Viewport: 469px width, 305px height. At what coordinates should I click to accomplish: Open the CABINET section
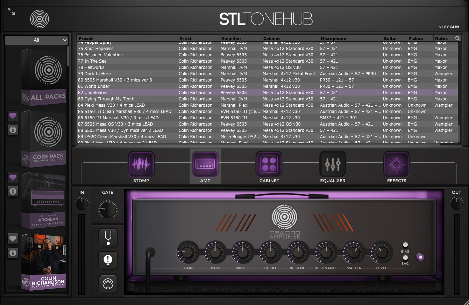(x=269, y=164)
